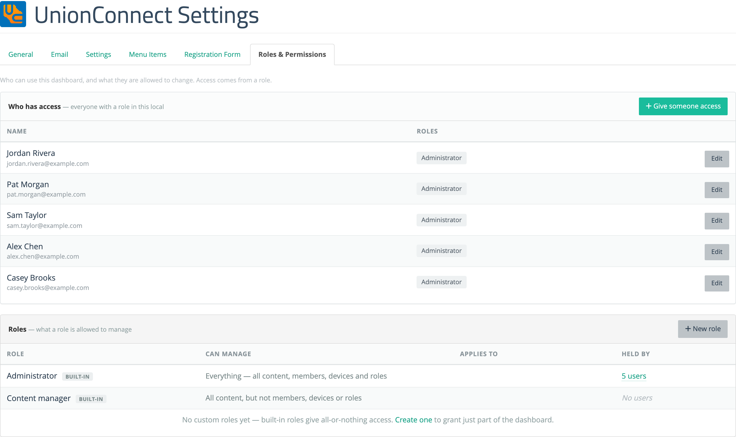The height and width of the screenshot is (437, 736).
Task: Click Pat Morgan's Administrator role badge
Action: click(441, 189)
